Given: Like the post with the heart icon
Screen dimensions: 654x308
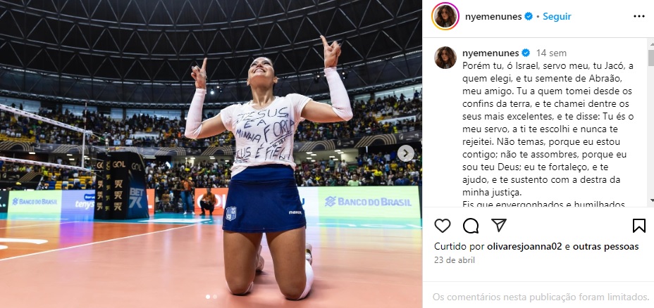Looking at the screenshot, I should 442,226.
